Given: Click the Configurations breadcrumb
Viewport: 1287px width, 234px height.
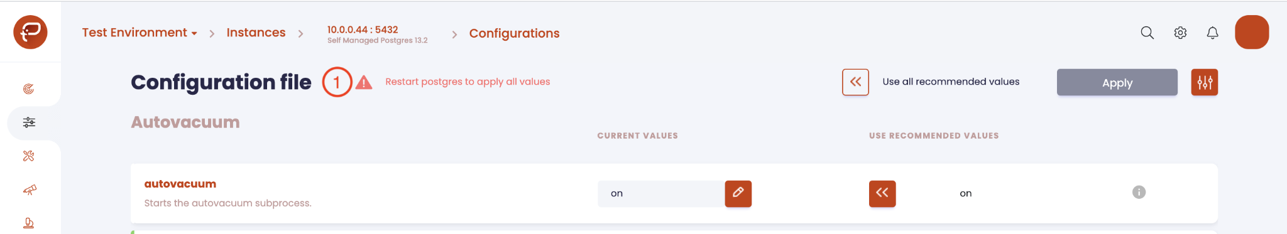Looking at the screenshot, I should coord(514,33).
